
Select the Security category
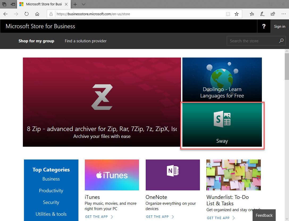tap(51, 202)
